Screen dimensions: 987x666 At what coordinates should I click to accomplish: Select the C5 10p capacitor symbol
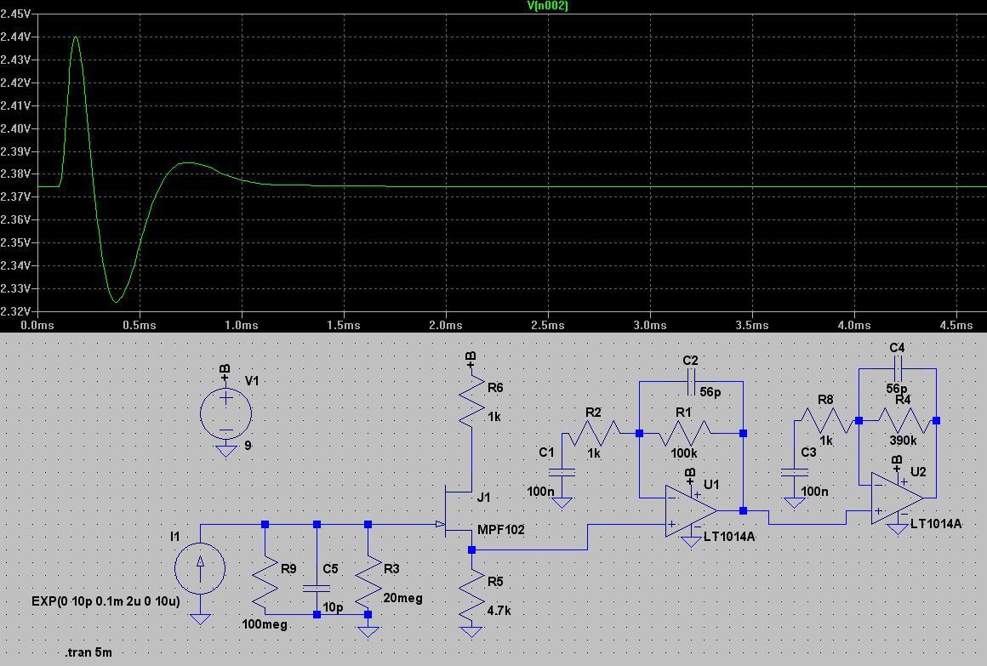tap(317, 588)
